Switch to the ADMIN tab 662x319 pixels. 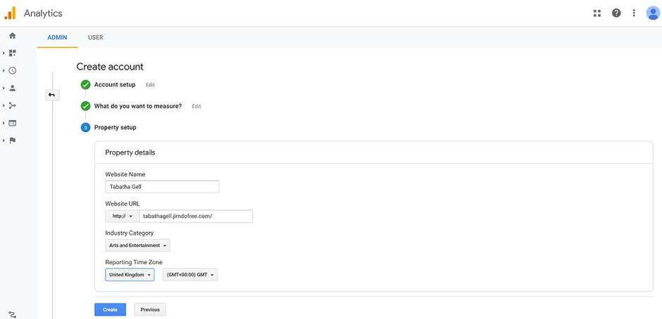click(57, 37)
